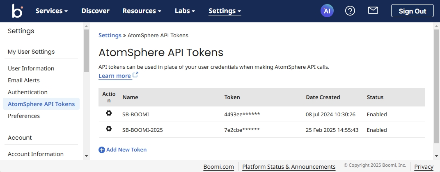Click Enabled status of SB-BOOMI-2025 row

[x=377, y=130]
